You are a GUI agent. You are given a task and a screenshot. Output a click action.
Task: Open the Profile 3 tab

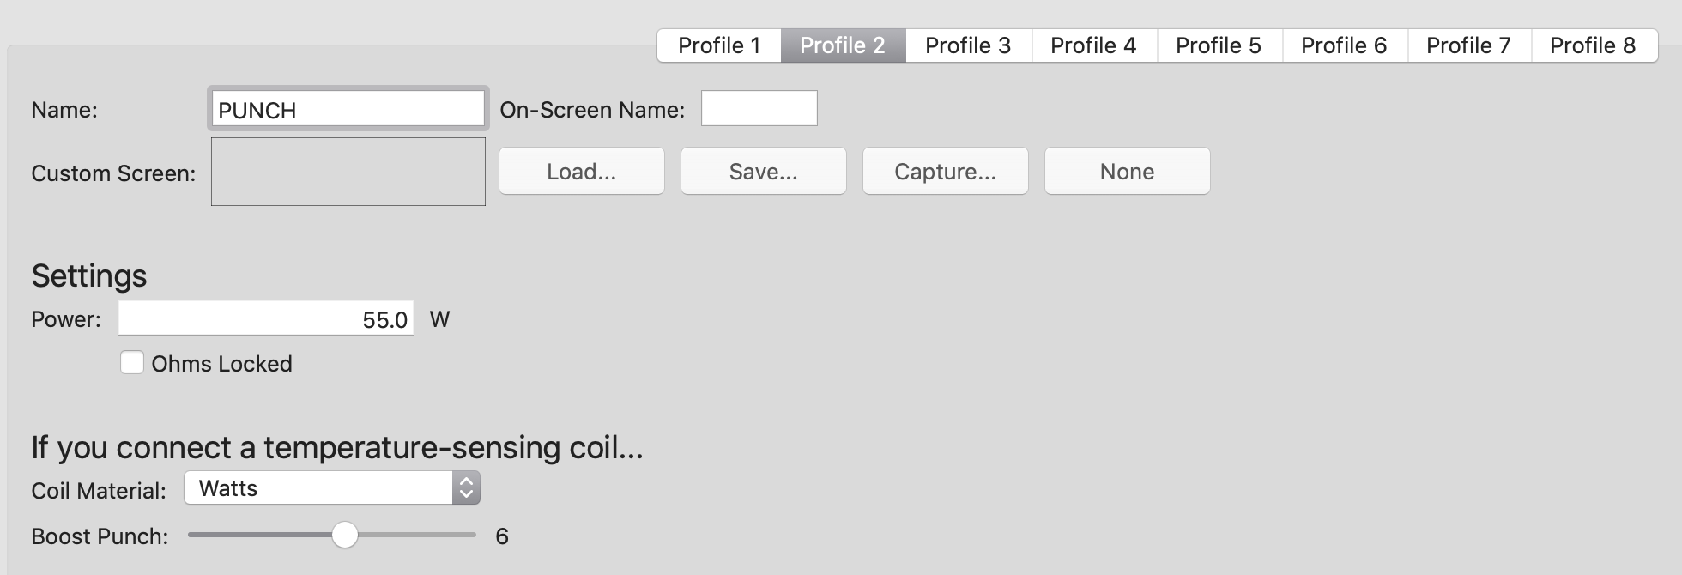[x=968, y=45]
